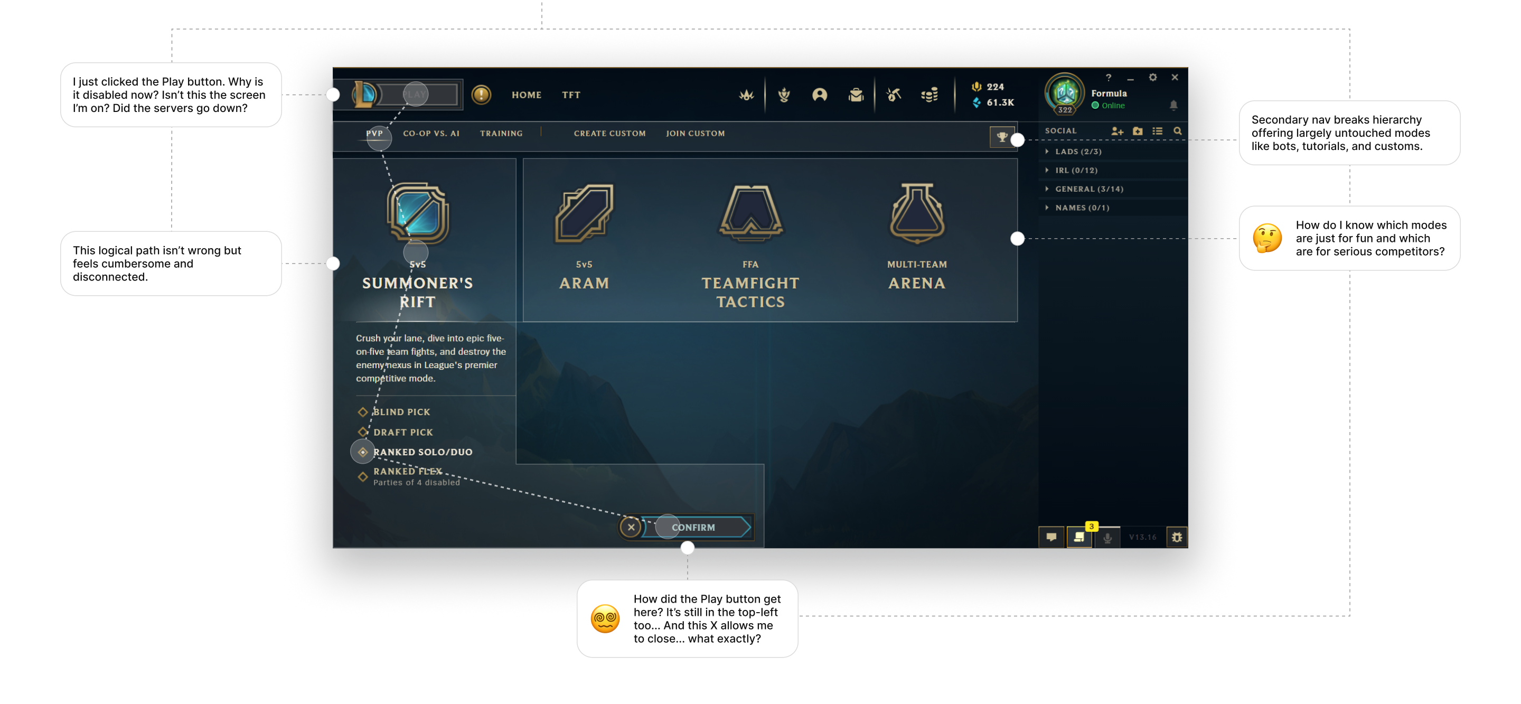
Task: Open the Collection backpack icon
Action: 856,95
